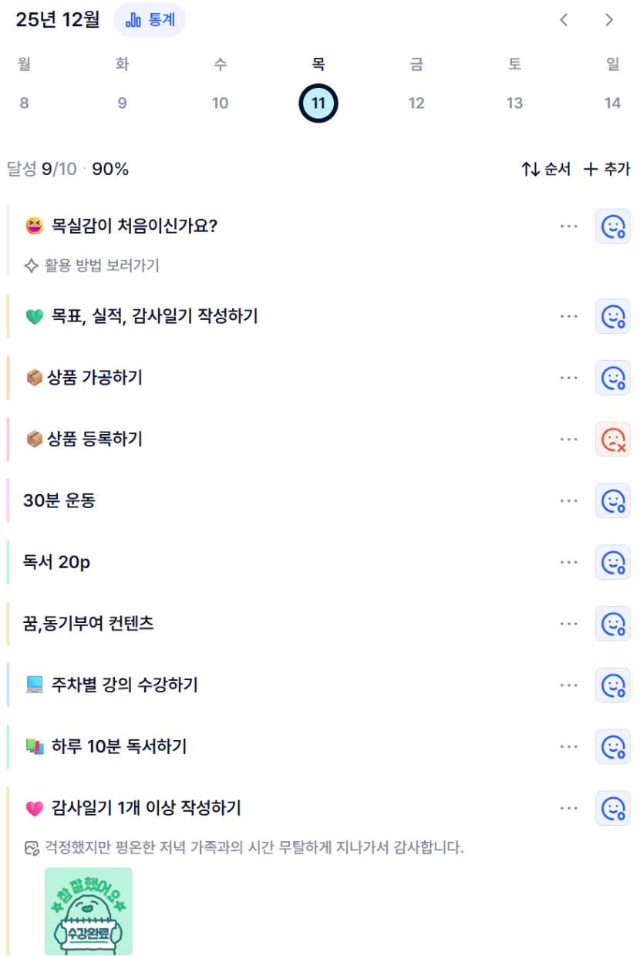Screen dimensions: 640x956
Task: Toggle completion for 독서 20p
Action: [612, 562]
